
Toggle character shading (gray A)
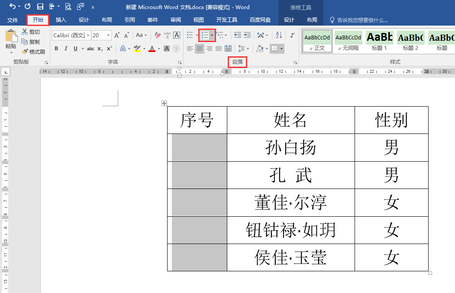(x=167, y=49)
